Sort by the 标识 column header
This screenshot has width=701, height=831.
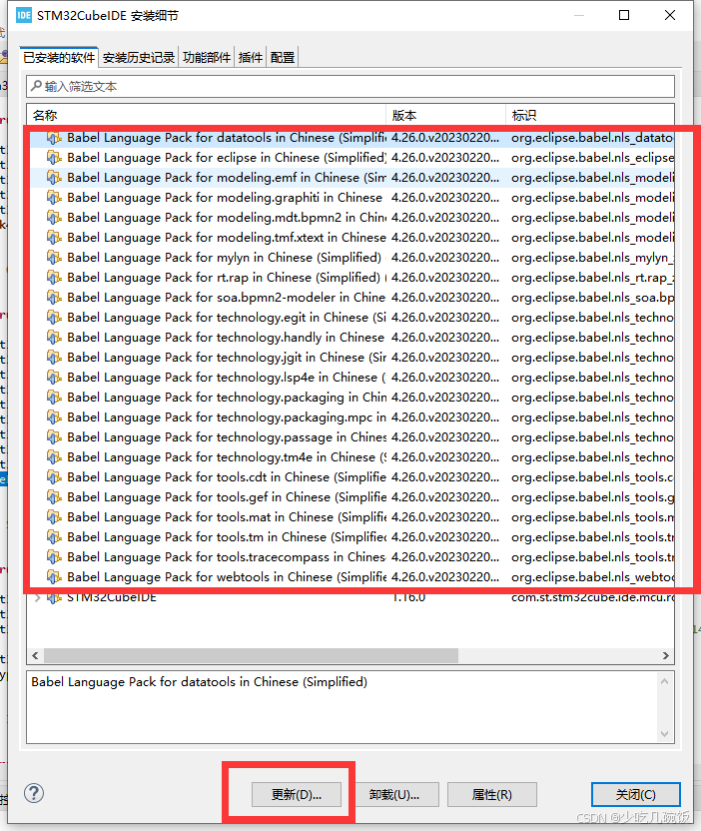click(x=590, y=115)
